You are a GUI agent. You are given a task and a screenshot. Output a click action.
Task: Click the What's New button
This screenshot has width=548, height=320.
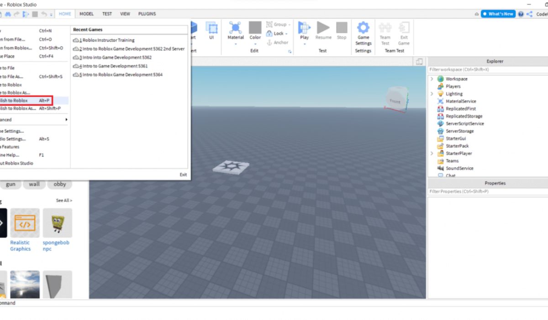[498, 14]
